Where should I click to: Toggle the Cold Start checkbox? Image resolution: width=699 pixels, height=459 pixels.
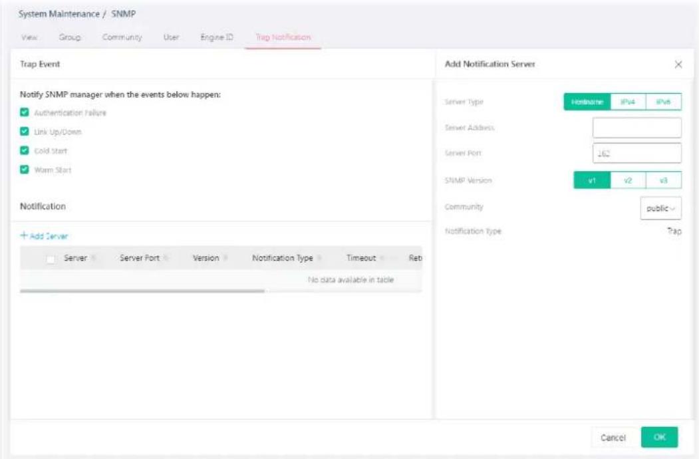[25, 151]
